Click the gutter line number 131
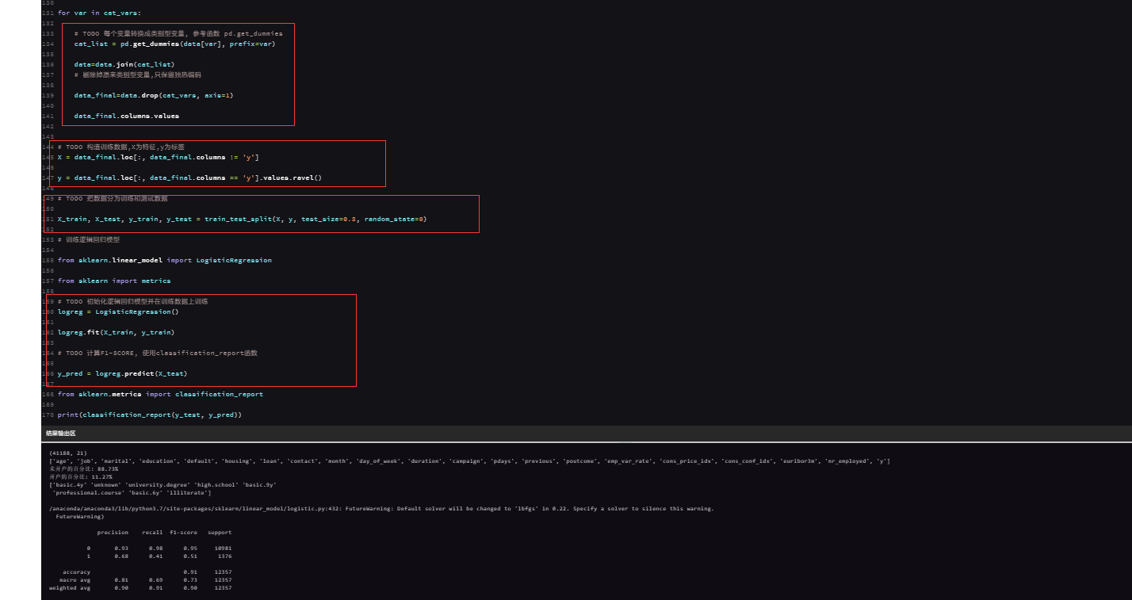 tap(49, 13)
